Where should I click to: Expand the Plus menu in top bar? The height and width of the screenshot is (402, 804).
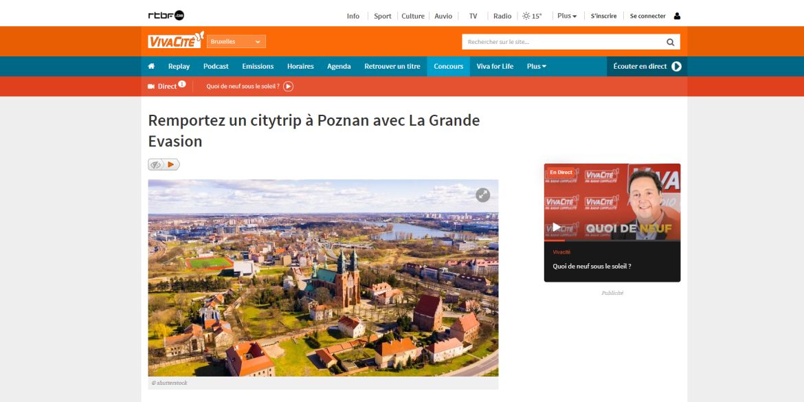tap(567, 16)
